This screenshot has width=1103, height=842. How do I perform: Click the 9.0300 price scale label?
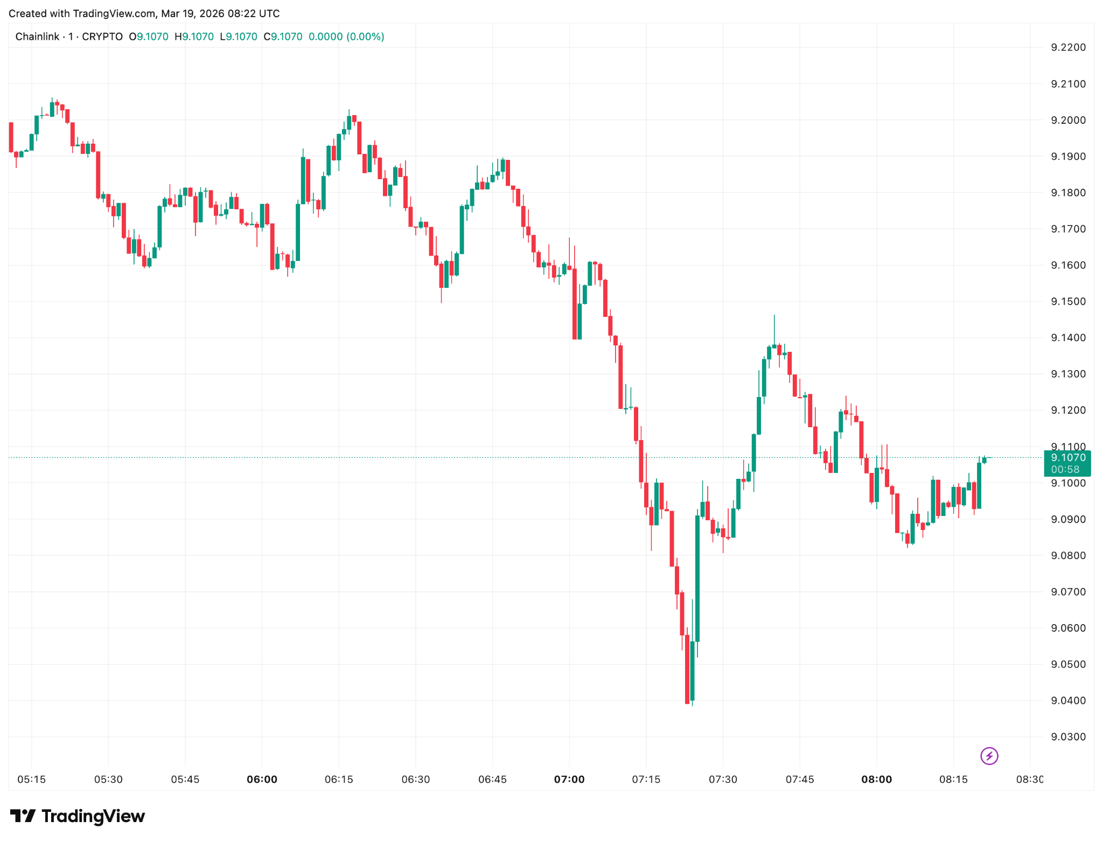pos(1068,737)
